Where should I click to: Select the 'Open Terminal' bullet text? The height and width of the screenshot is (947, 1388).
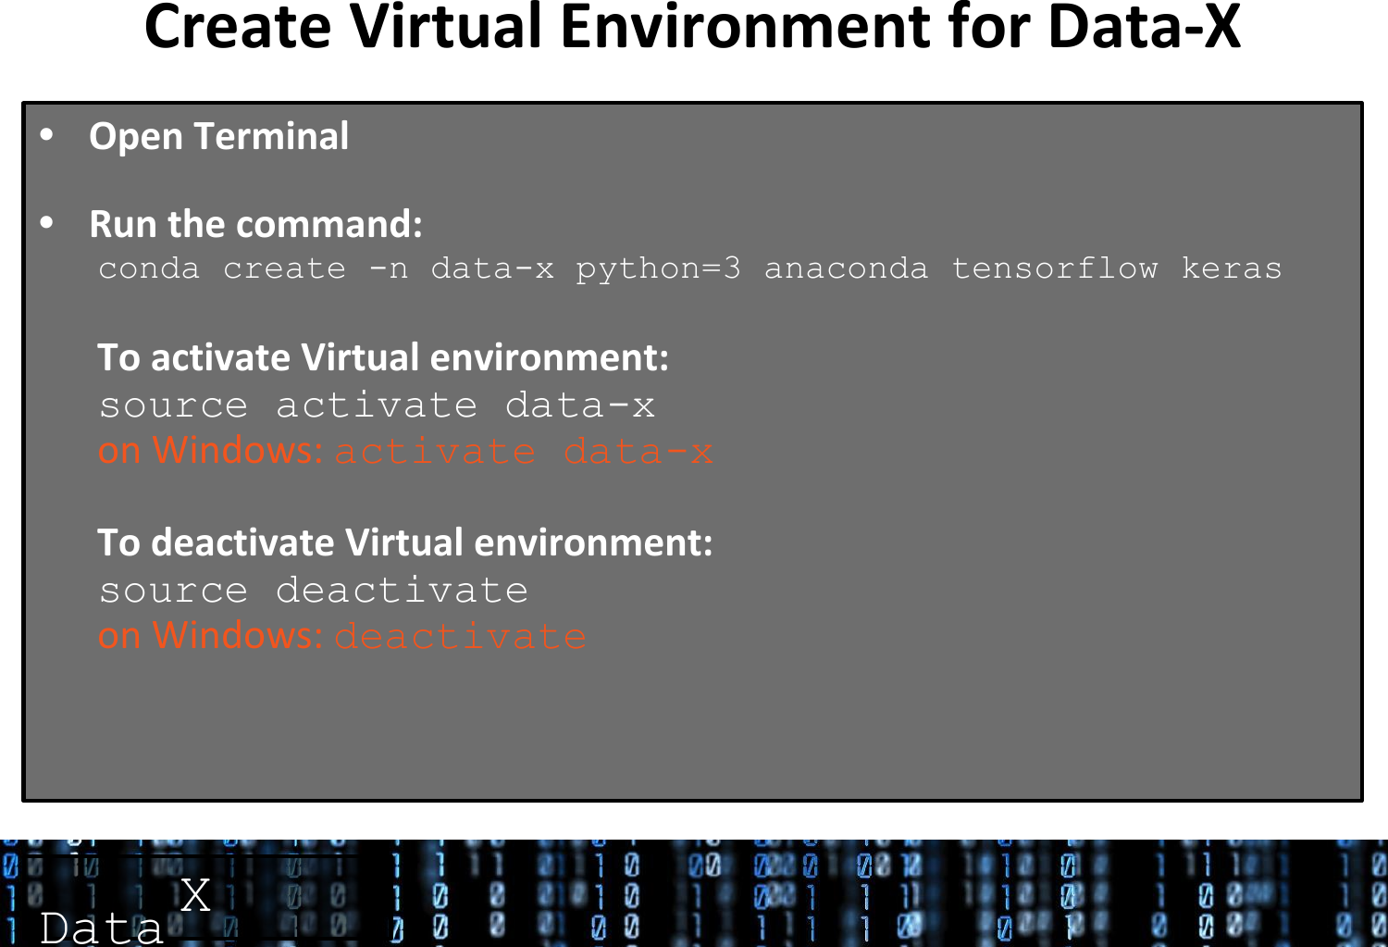(x=218, y=136)
